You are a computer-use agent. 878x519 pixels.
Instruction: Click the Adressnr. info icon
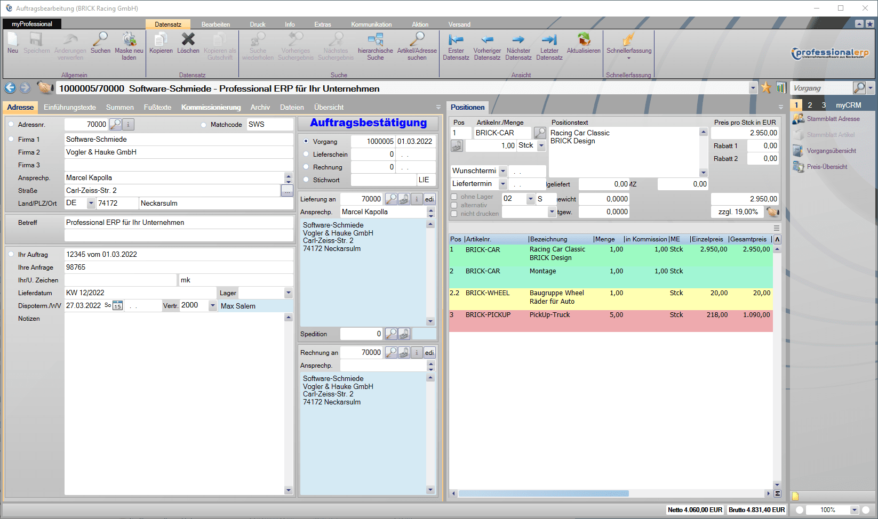(x=128, y=124)
